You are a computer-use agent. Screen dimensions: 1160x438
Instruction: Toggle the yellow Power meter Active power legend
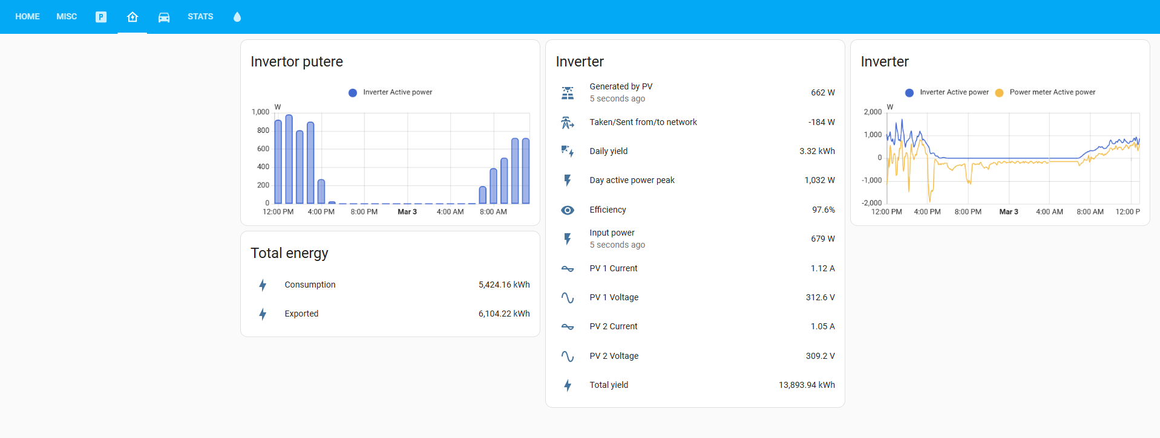point(1045,92)
